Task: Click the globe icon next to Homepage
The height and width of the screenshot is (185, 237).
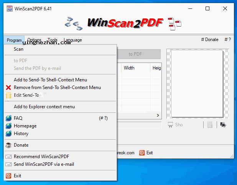Action: (x=8, y=126)
